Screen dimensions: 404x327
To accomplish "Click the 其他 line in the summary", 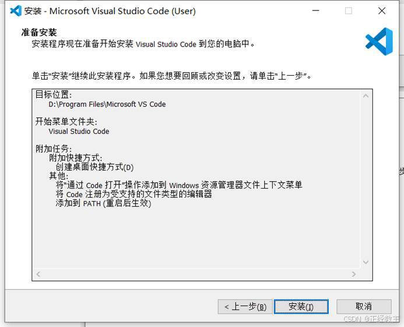I will 59,176.
